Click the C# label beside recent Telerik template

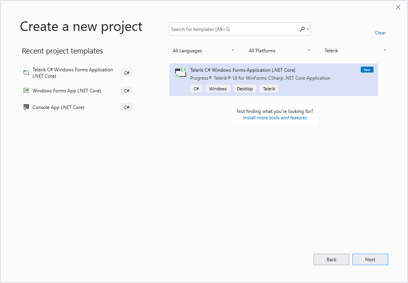coord(127,73)
